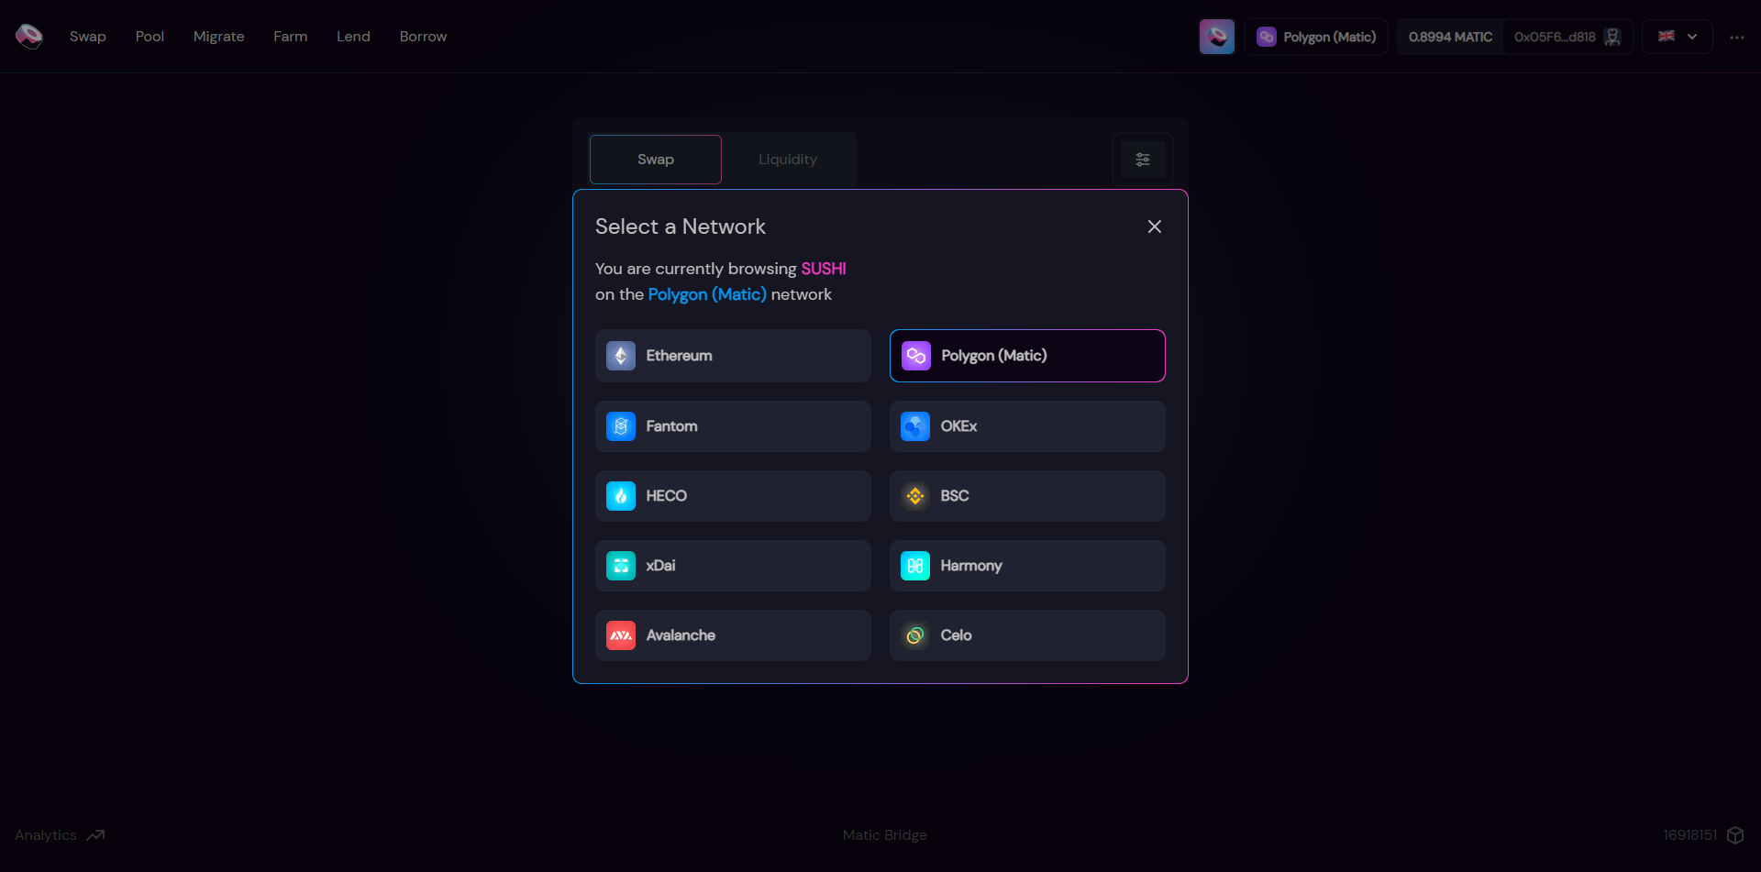Image resolution: width=1761 pixels, height=872 pixels.
Task: Click the purple Polygon icon in the dialog
Action: coord(916,356)
